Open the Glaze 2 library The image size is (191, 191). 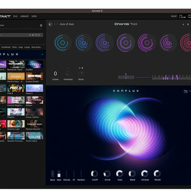tap(34, 88)
